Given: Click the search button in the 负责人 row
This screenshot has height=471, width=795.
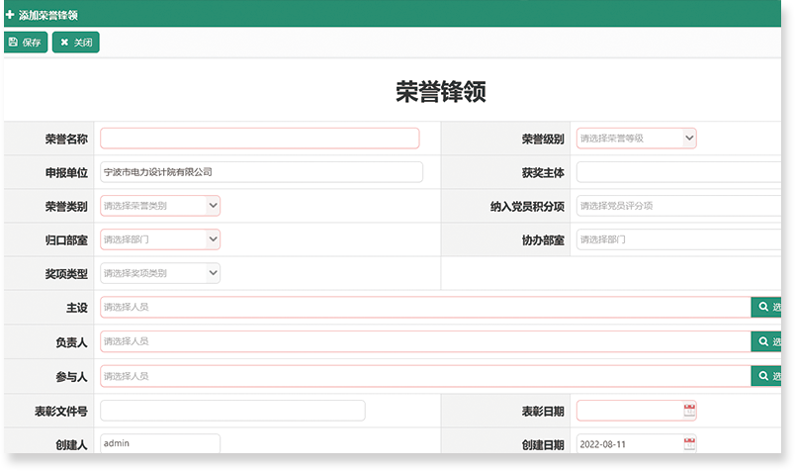Looking at the screenshot, I should 767,342.
